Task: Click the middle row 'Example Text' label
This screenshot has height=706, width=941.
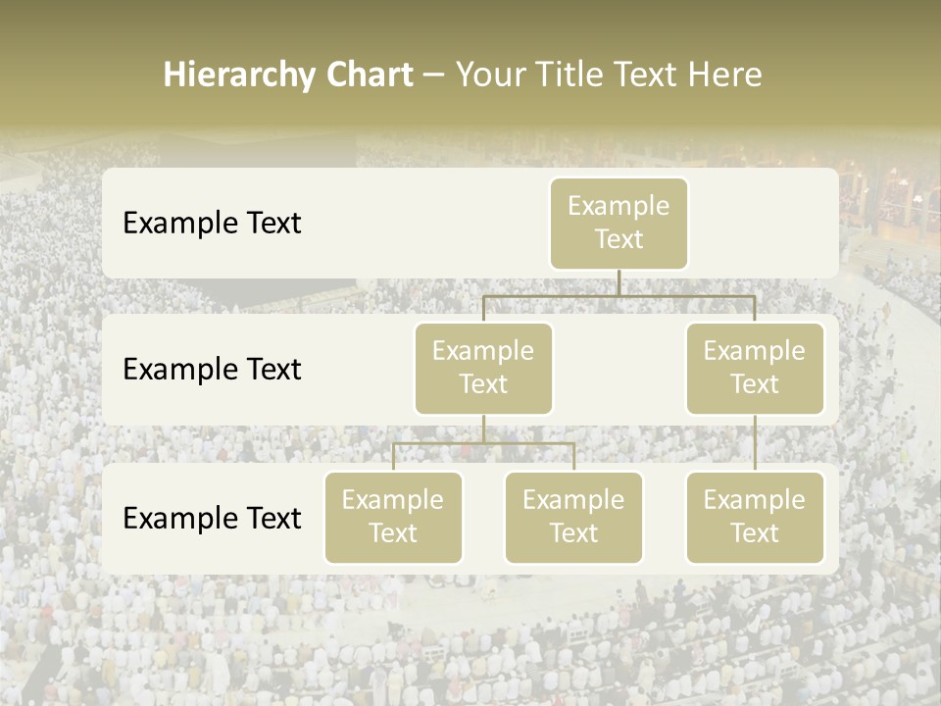Action: point(212,370)
